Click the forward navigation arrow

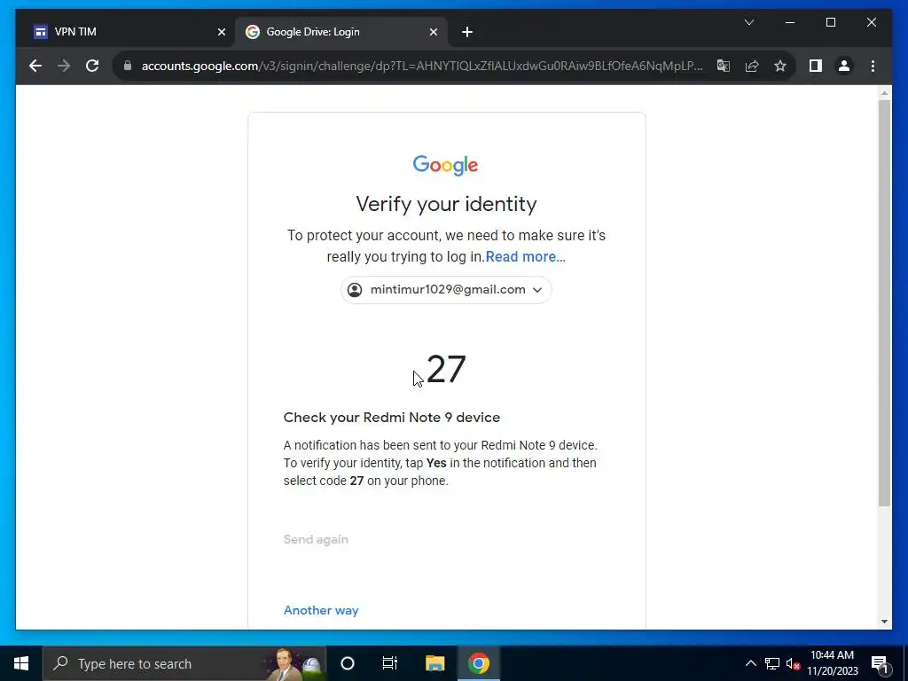click(64, 66)
